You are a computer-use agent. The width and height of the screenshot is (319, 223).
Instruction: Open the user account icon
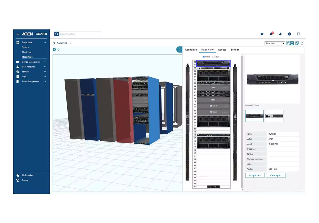coord(280,34)
